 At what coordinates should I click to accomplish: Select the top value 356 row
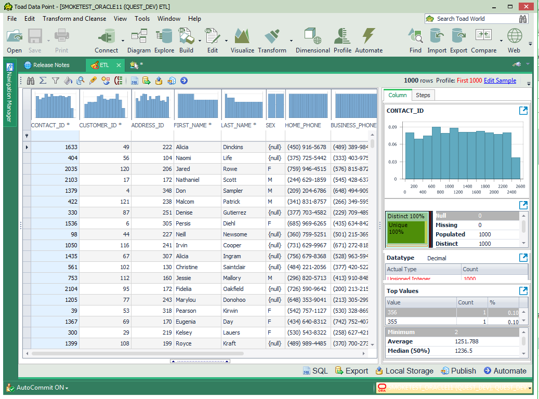(x=452, y=312)
